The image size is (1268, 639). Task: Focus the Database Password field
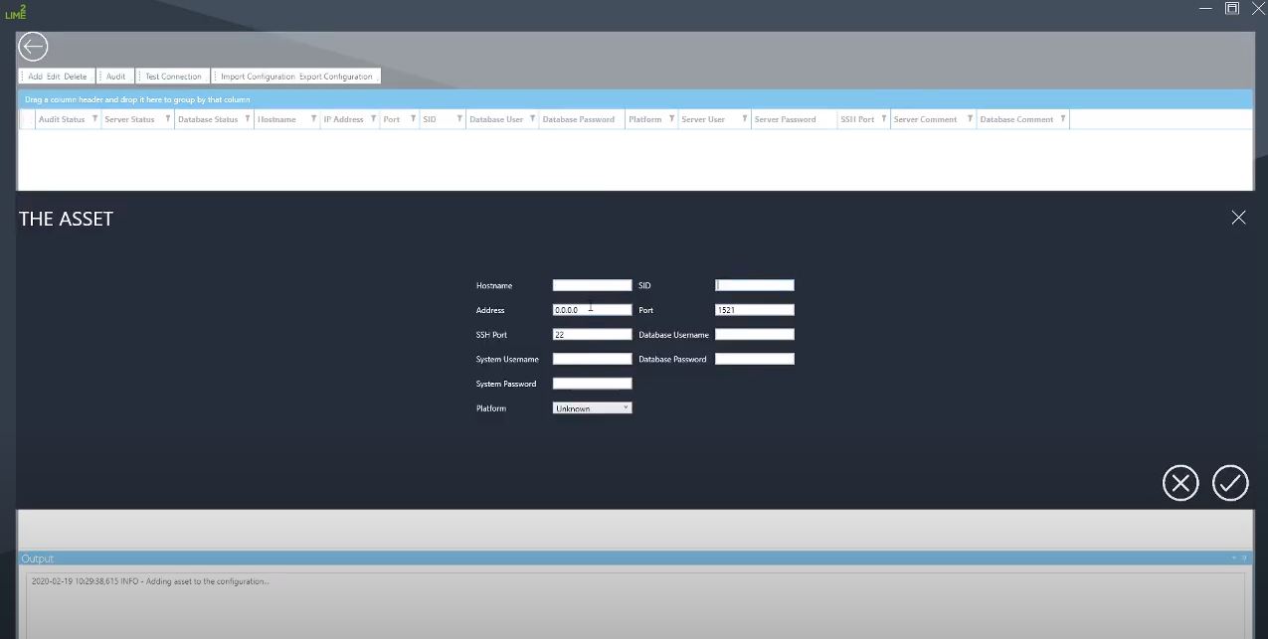point(755,359)
